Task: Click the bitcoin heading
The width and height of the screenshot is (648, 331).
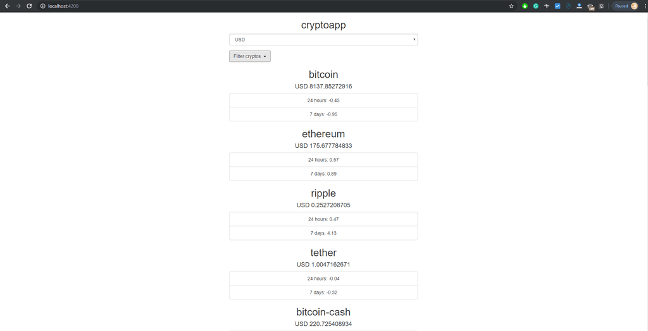Action: pos(323,75)
